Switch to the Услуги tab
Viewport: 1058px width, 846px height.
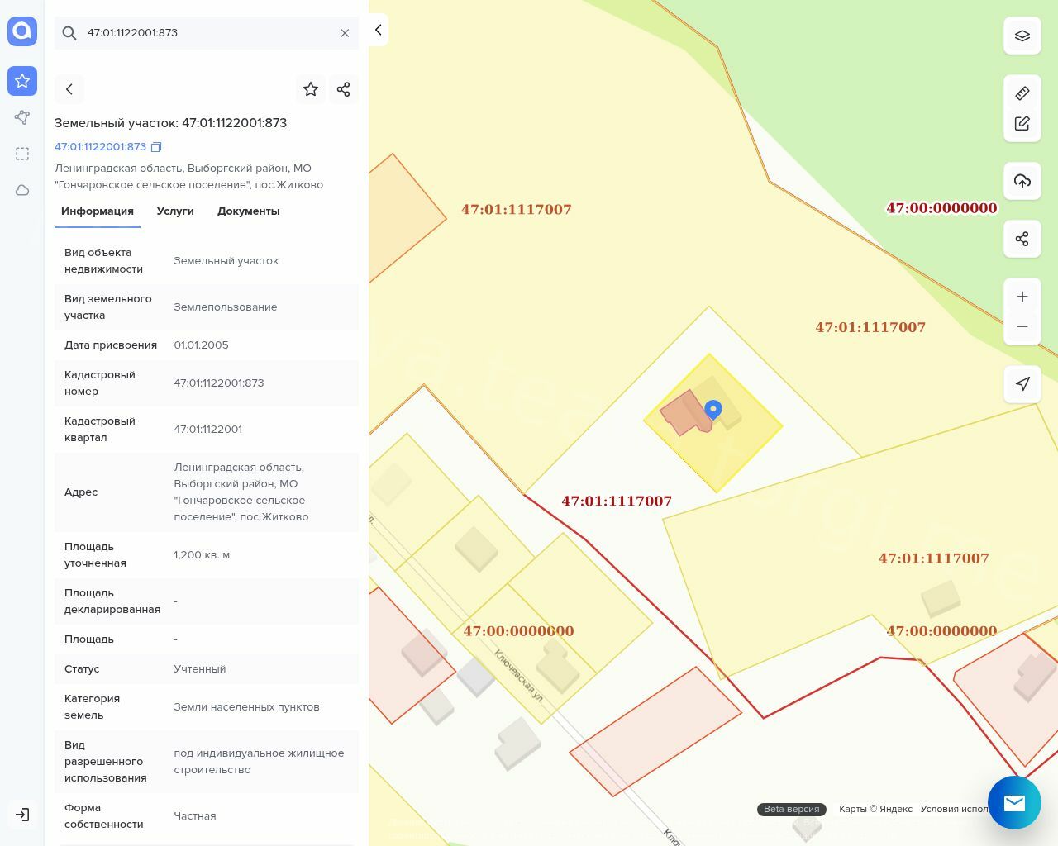tap(175, 211)
